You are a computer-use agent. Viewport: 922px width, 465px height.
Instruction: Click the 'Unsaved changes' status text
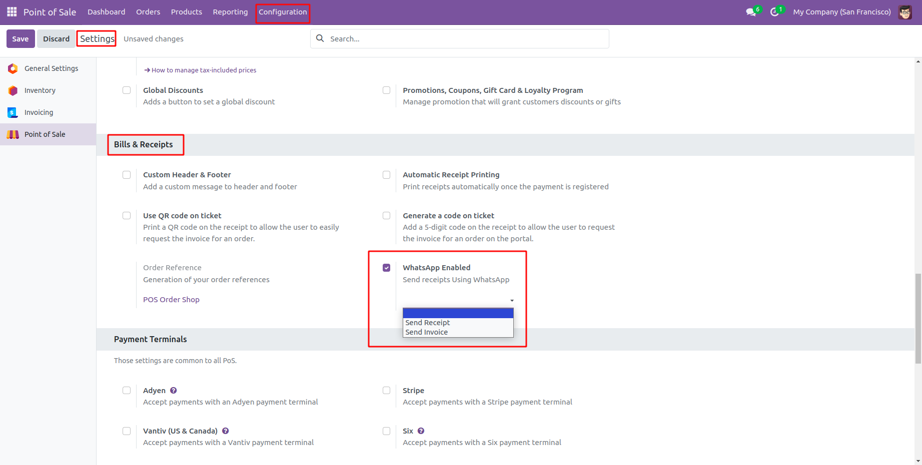[x=154, y=39]
